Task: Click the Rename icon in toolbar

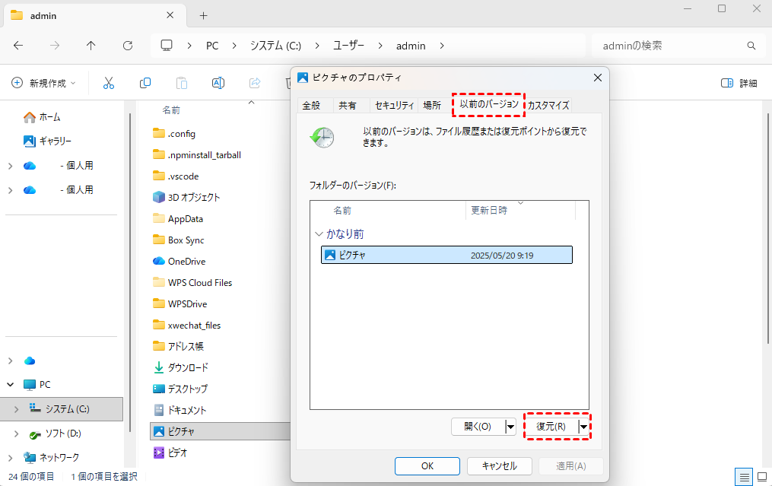Action: 218,83
